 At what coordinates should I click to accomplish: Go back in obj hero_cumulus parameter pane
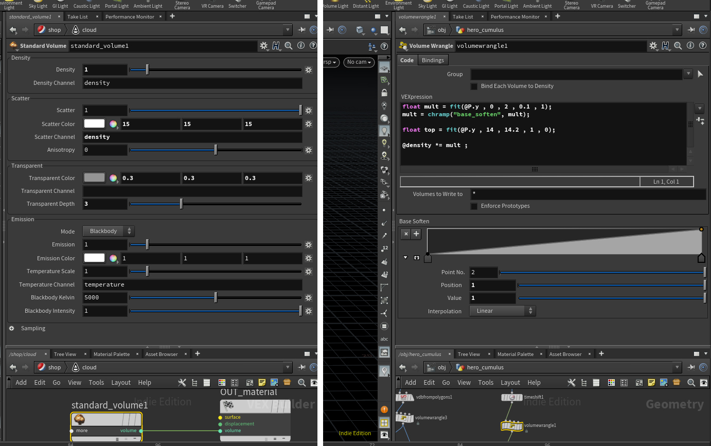403,30
